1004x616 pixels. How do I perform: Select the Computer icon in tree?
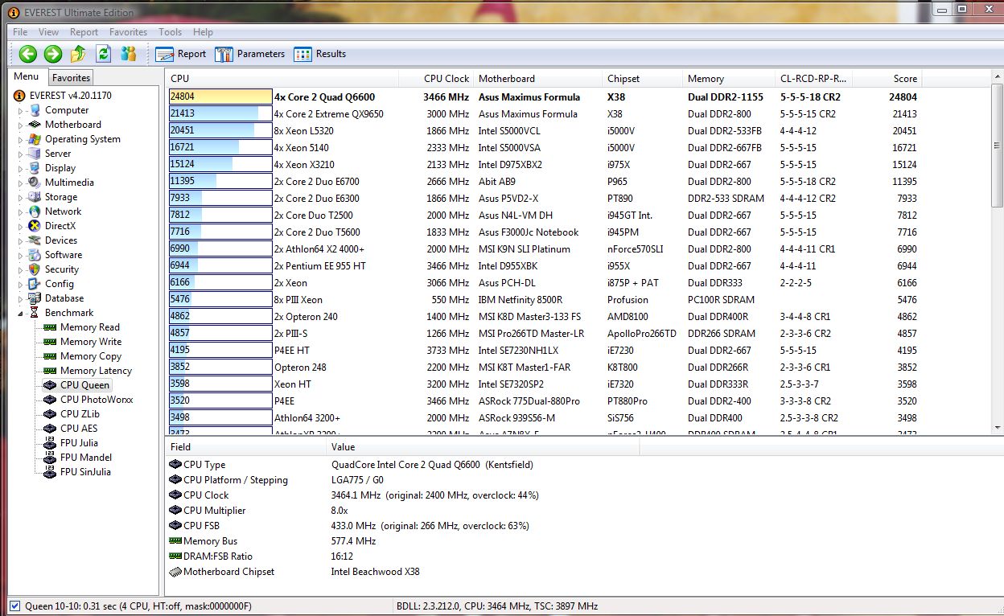coord(35,110)
